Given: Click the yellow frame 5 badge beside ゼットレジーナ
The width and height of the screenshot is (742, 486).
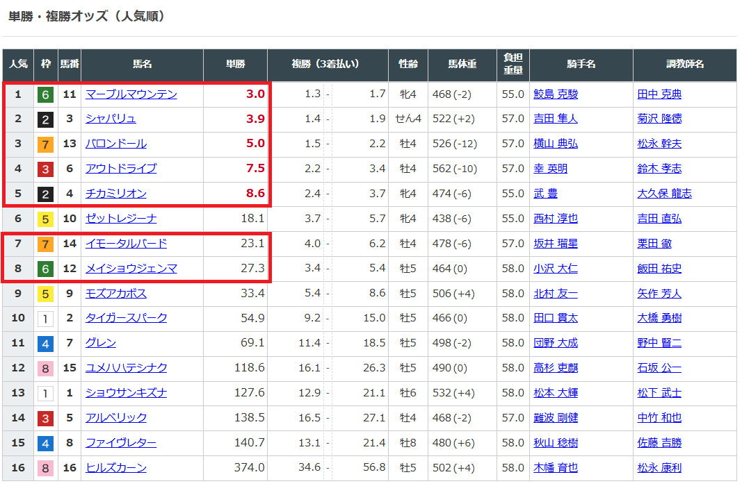Looking at the screenshot, I should pyautogui.click(x=45, y=219).
